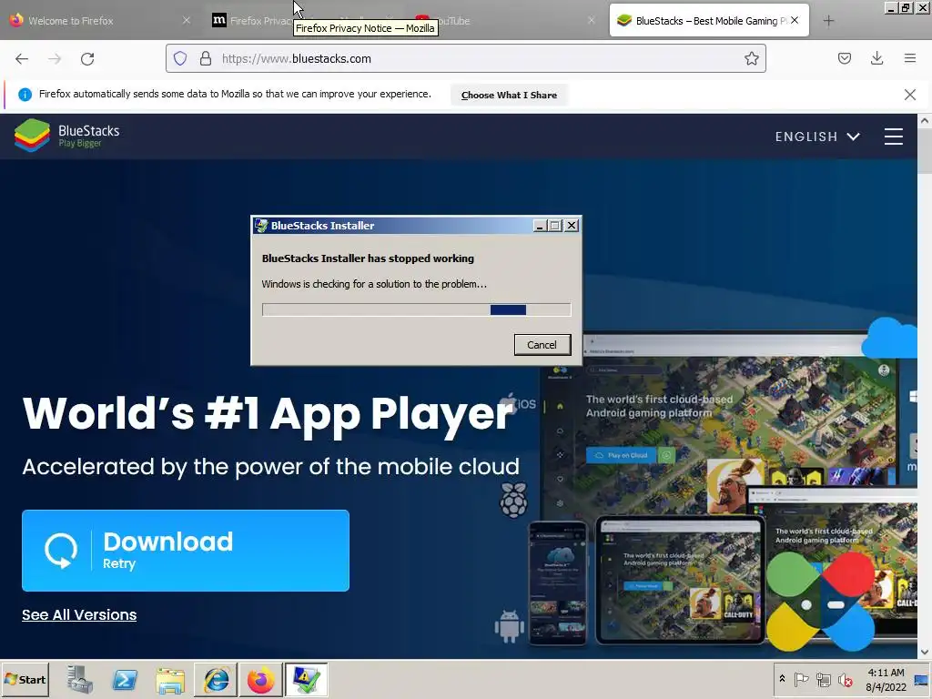Viewport: 932px width, 699px height.
Task: Close the BlueStacks browser tab
Action: coord(795,20)
